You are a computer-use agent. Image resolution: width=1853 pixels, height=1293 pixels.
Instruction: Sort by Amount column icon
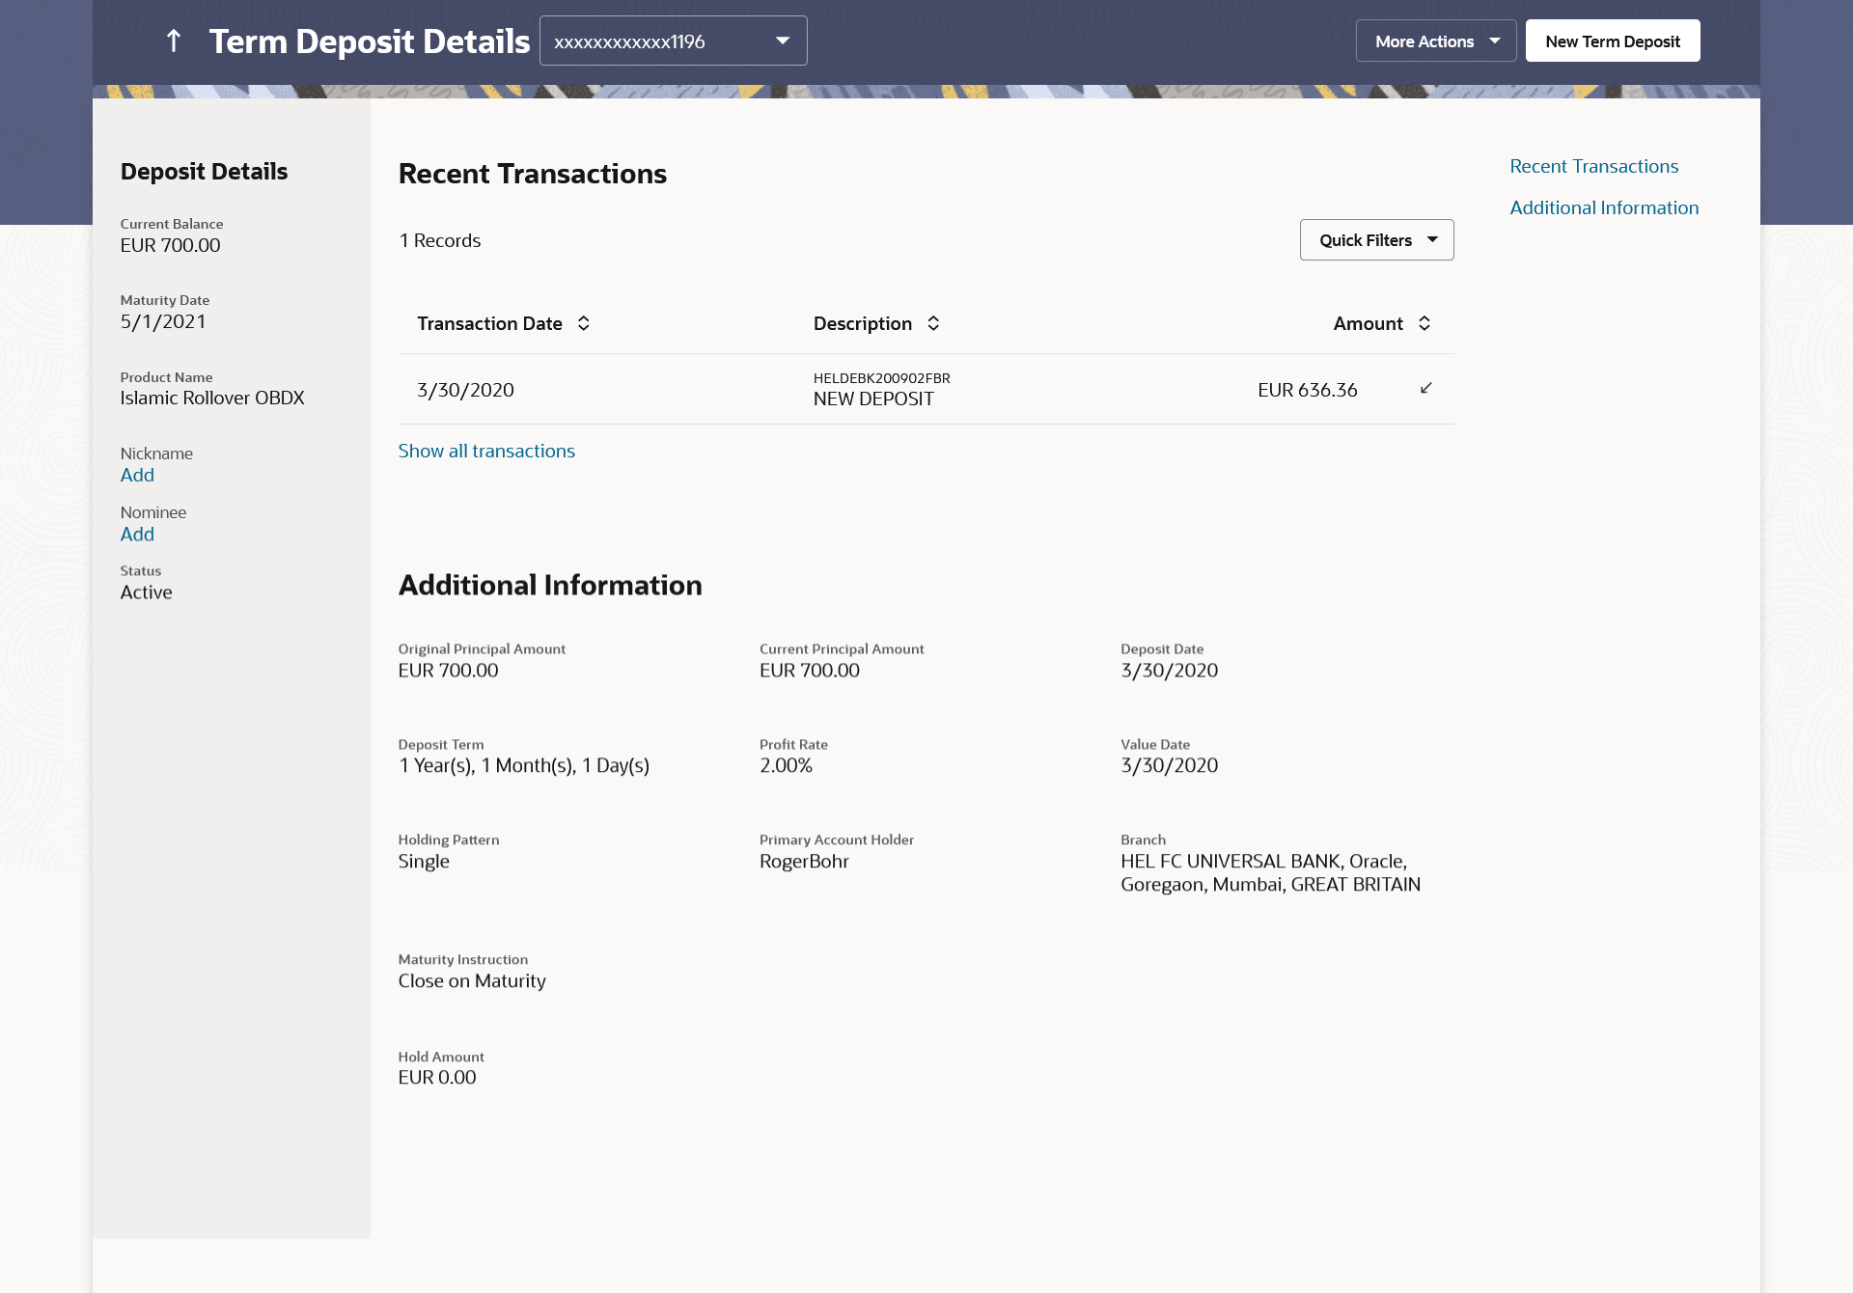point(1424,323)
